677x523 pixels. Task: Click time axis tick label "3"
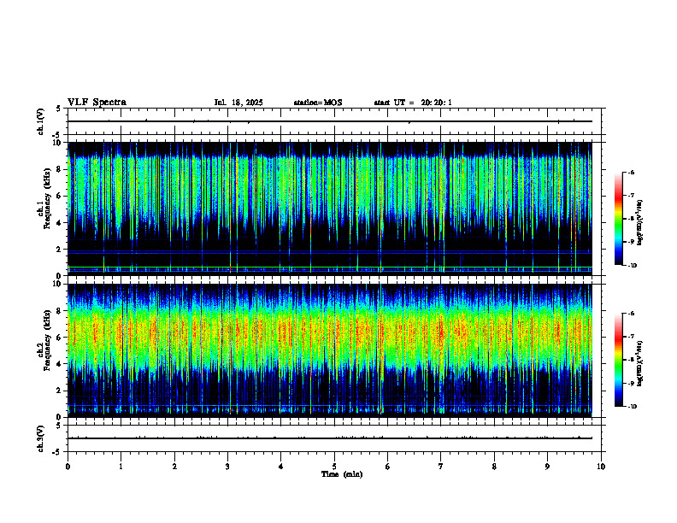(x=227, y=467)
